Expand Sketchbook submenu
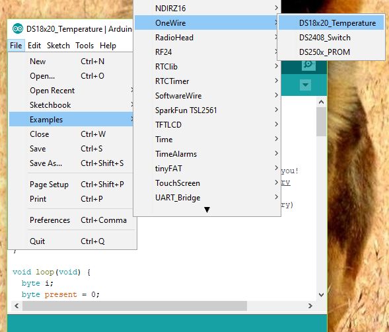 tap(71, 105)
